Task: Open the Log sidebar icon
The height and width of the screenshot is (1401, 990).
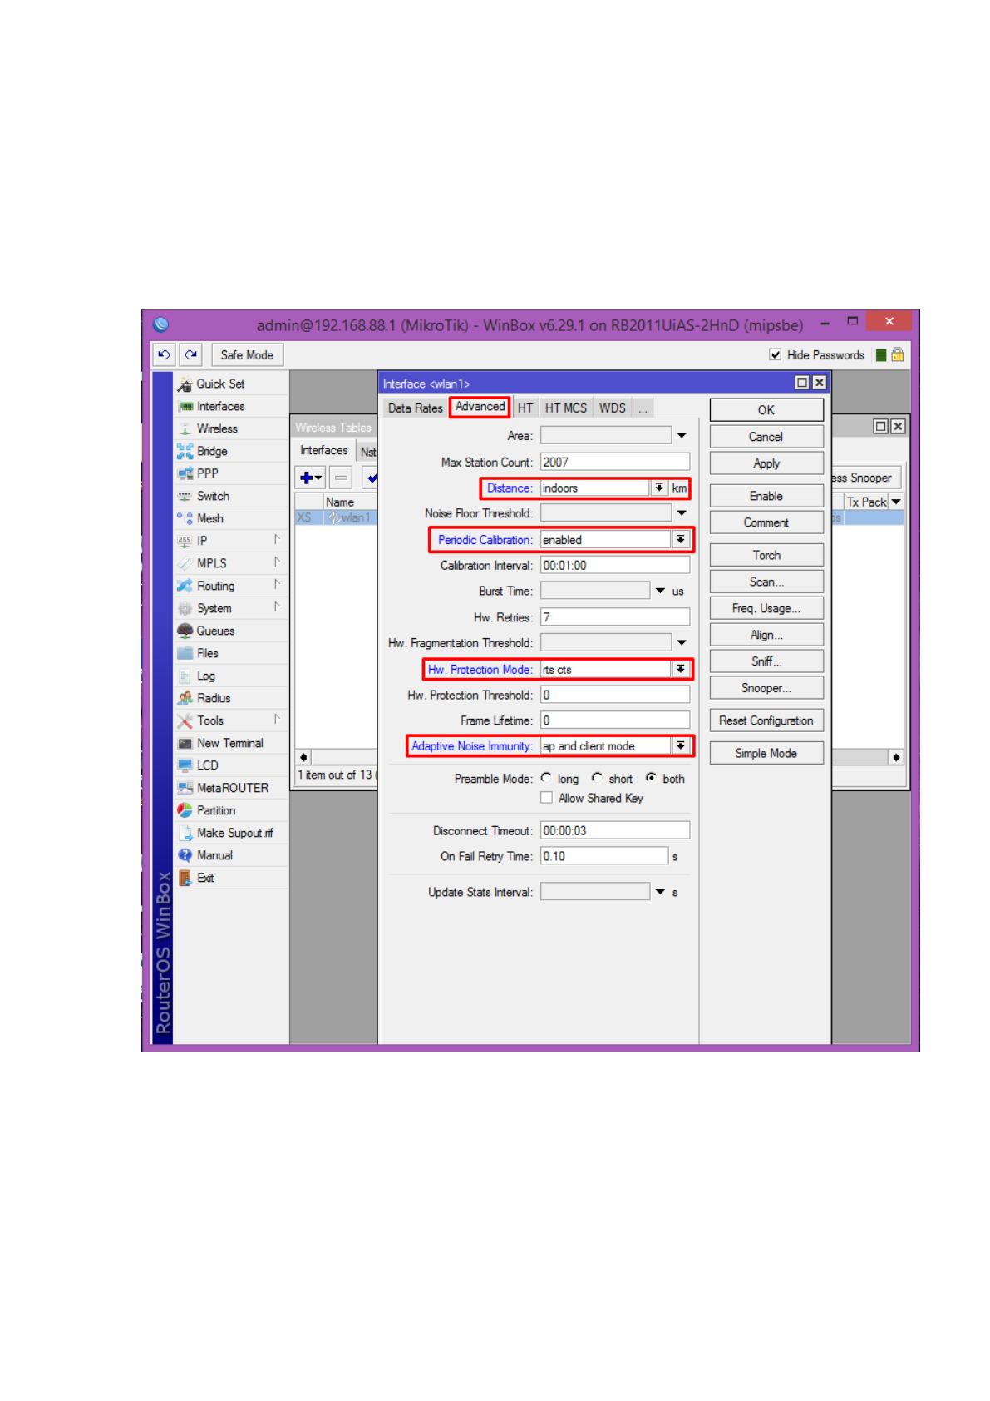Action: point(185,676)
